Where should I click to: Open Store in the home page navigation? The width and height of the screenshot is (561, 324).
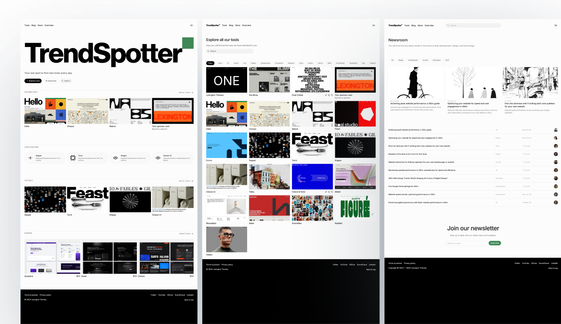coord(40,25)
